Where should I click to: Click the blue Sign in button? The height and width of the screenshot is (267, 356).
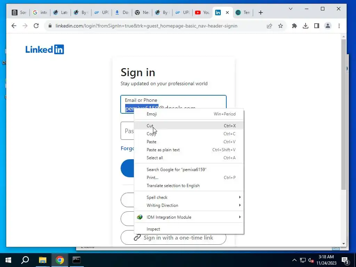coord(128,168)
